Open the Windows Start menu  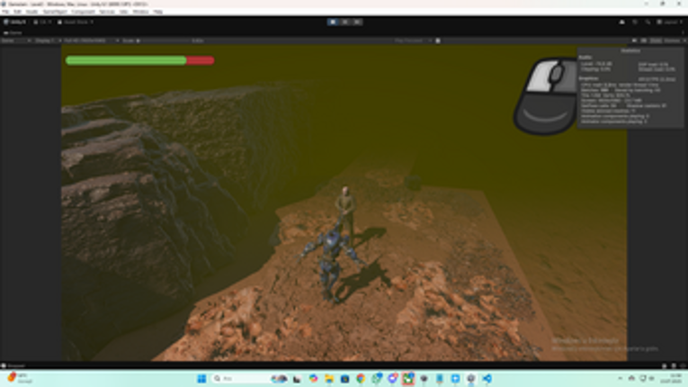tap(201, 379)
